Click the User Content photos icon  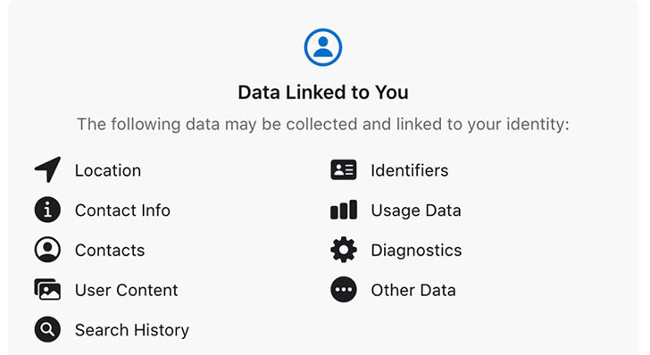(47, 289)
